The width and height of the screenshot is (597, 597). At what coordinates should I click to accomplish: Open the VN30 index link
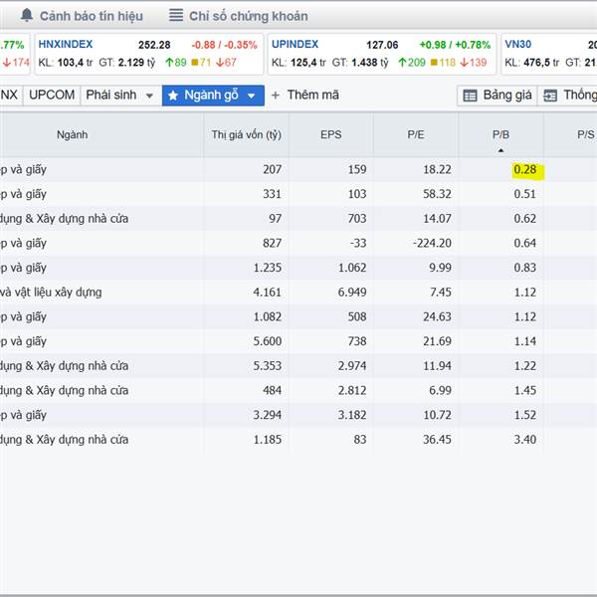pyautogui.click(x=518, y=45)
